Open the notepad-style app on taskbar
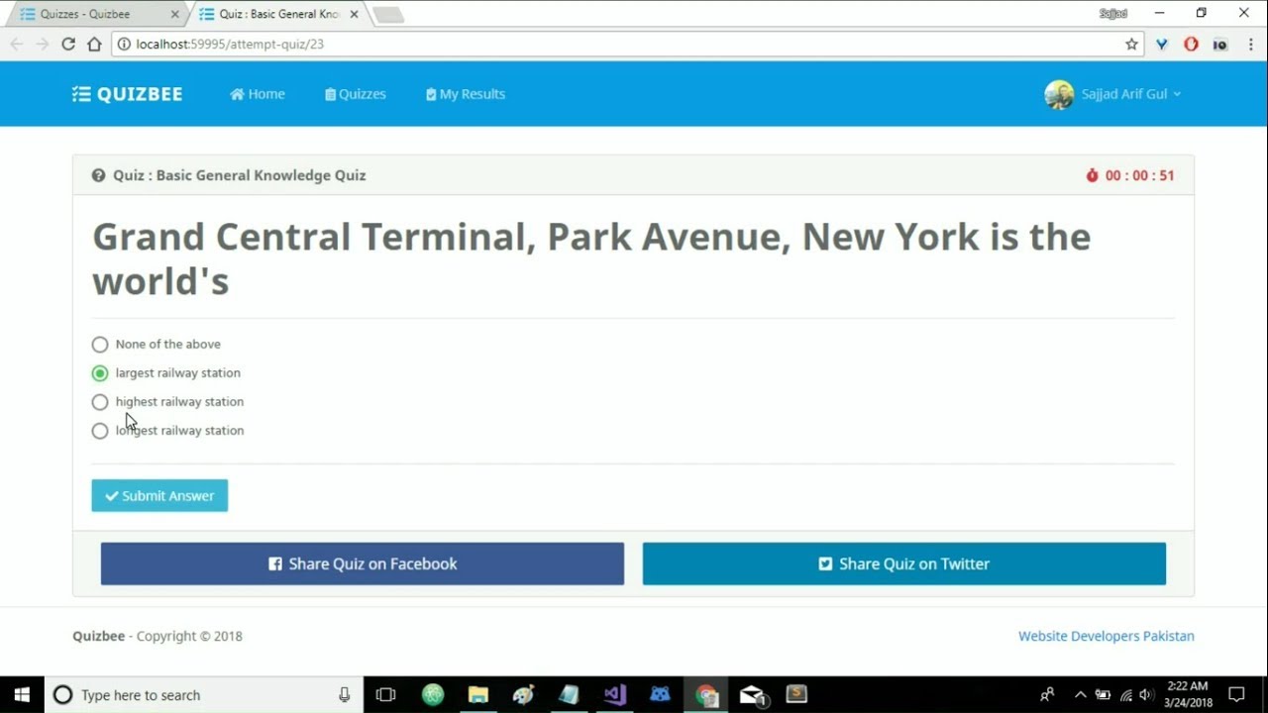This screenshot has height=713, width=1268. (569, 695)
